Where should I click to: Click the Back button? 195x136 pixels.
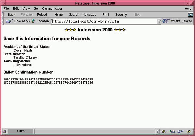11,15
